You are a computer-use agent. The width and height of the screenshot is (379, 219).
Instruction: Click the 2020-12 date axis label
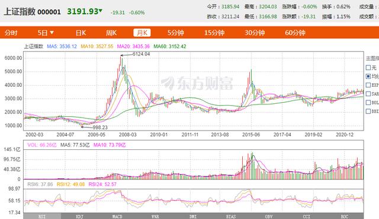point(345,135)
